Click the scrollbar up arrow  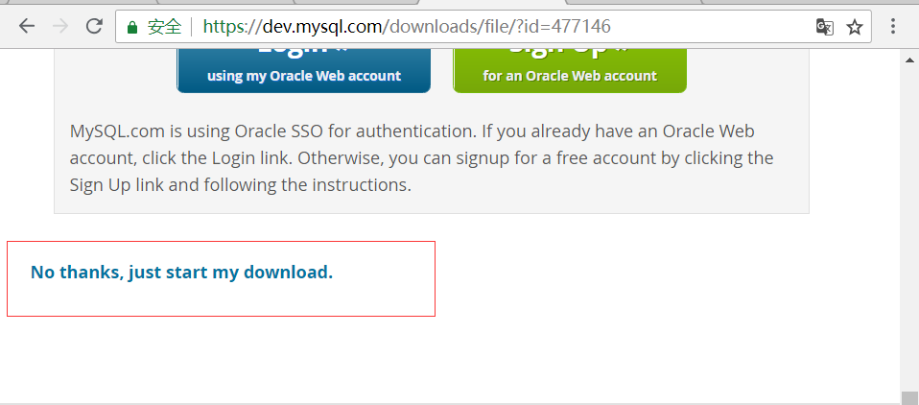pos(909,59)
